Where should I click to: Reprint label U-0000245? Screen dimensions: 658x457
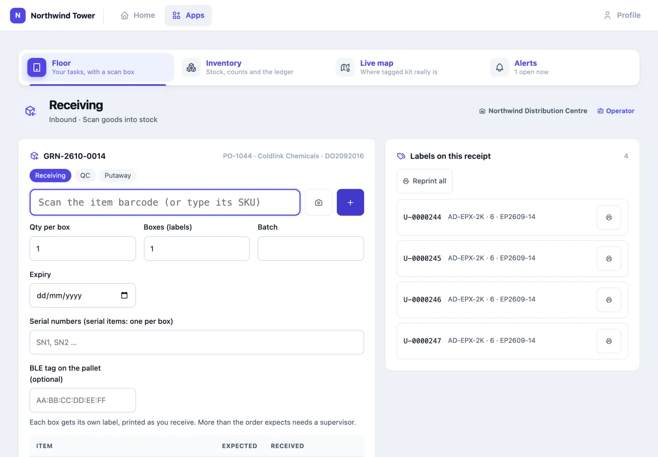coord(609,259)
